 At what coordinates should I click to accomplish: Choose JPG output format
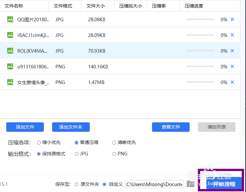coord(76,154)
